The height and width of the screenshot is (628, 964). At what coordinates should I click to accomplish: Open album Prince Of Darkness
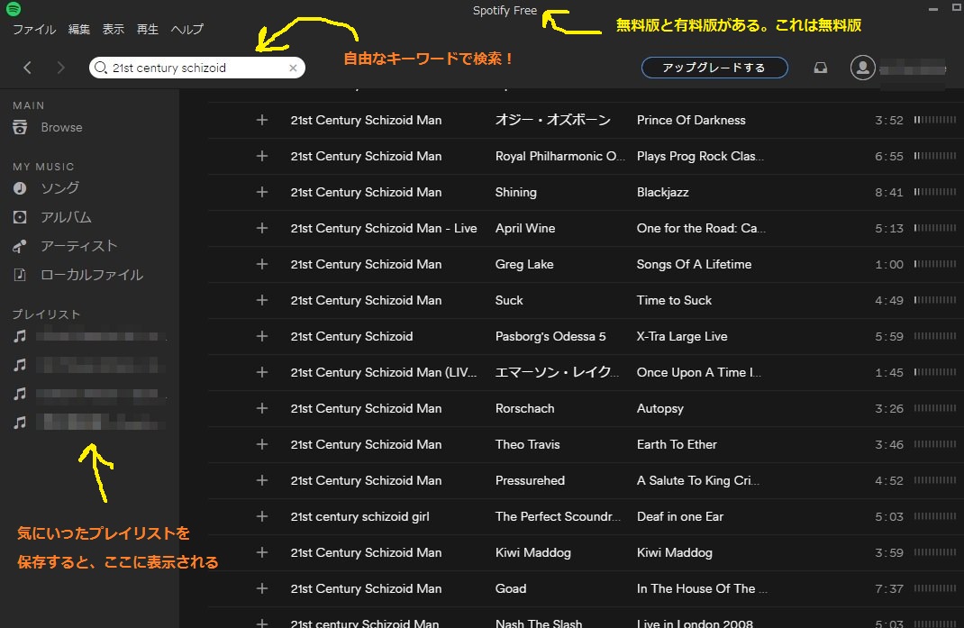[691, 120]
